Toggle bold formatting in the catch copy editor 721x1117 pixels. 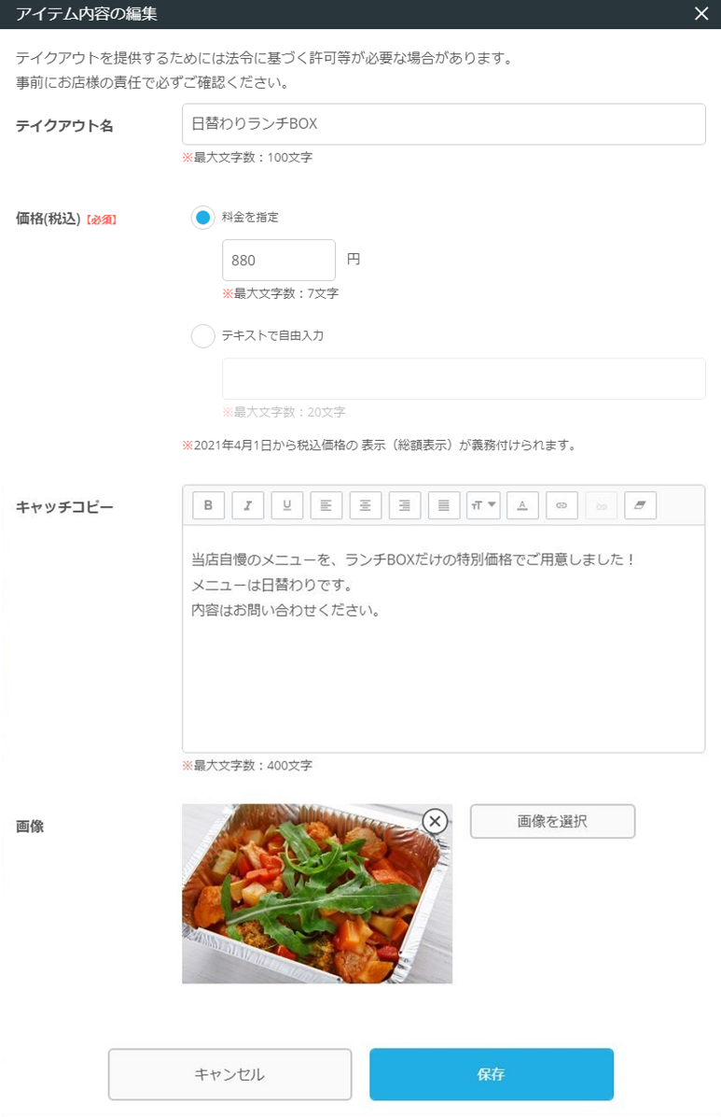tap(208, 505)
